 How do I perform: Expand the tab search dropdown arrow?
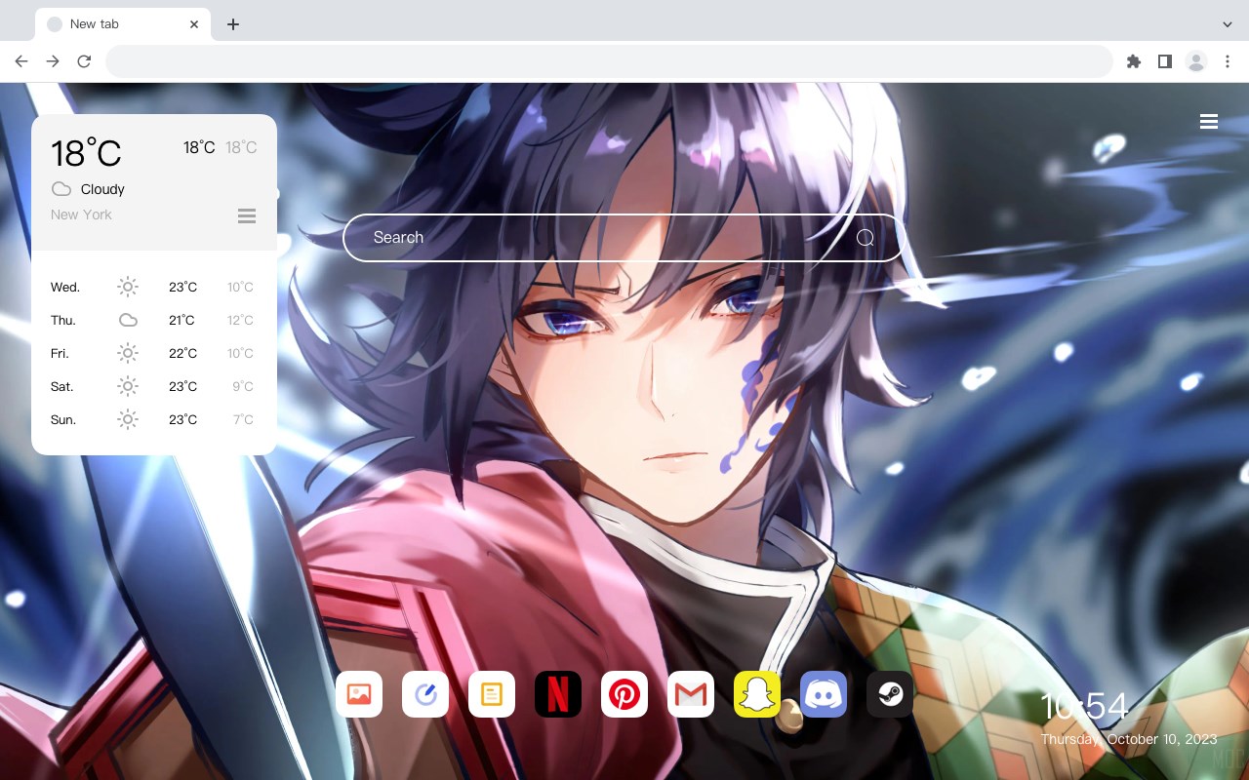point(1228,24)
